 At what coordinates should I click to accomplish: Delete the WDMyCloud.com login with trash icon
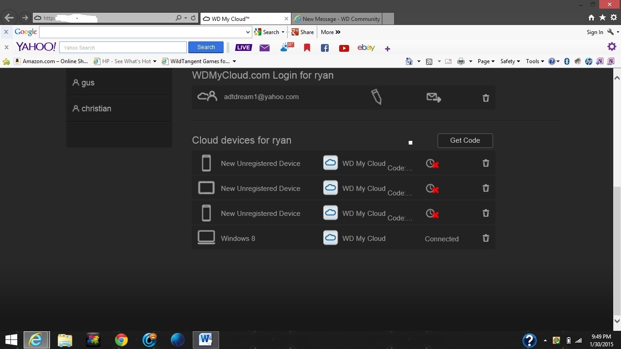tap(486, 98)
